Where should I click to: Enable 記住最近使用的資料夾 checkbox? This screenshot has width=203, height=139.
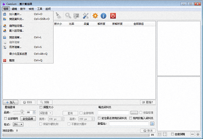(99, 118)
